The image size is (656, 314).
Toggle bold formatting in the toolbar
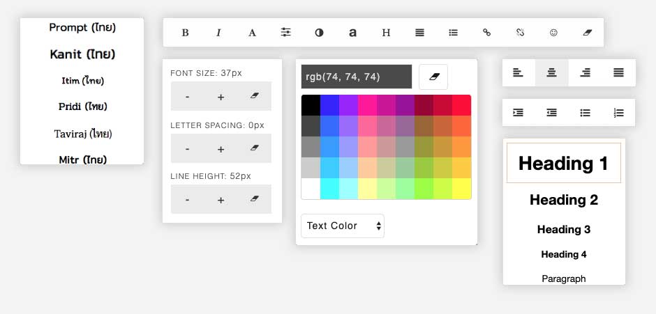[186, 33]
